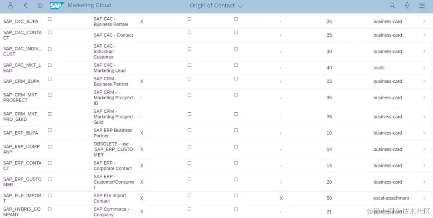Tick the middle checkbox in SAP_CRM_BUPA row
Screen dimensions: 433x218
coord(189,79)
